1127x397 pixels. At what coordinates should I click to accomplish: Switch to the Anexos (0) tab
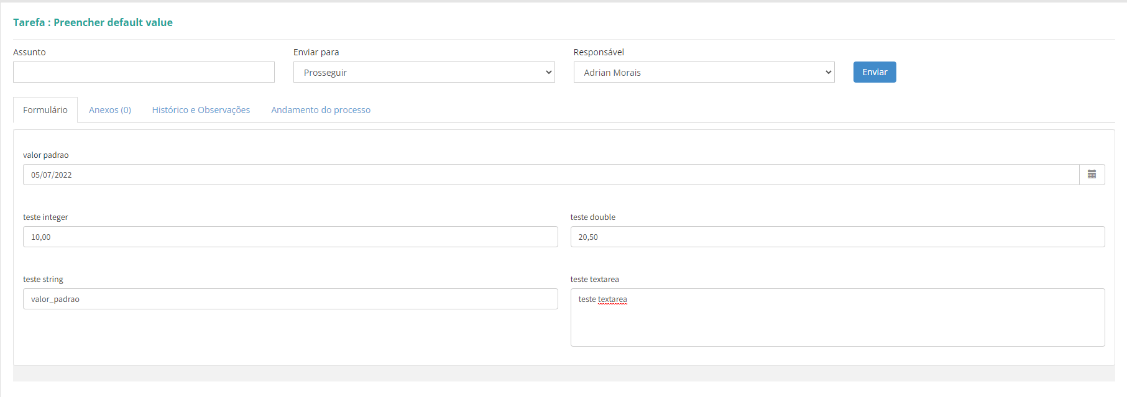[x=110, y=110]
